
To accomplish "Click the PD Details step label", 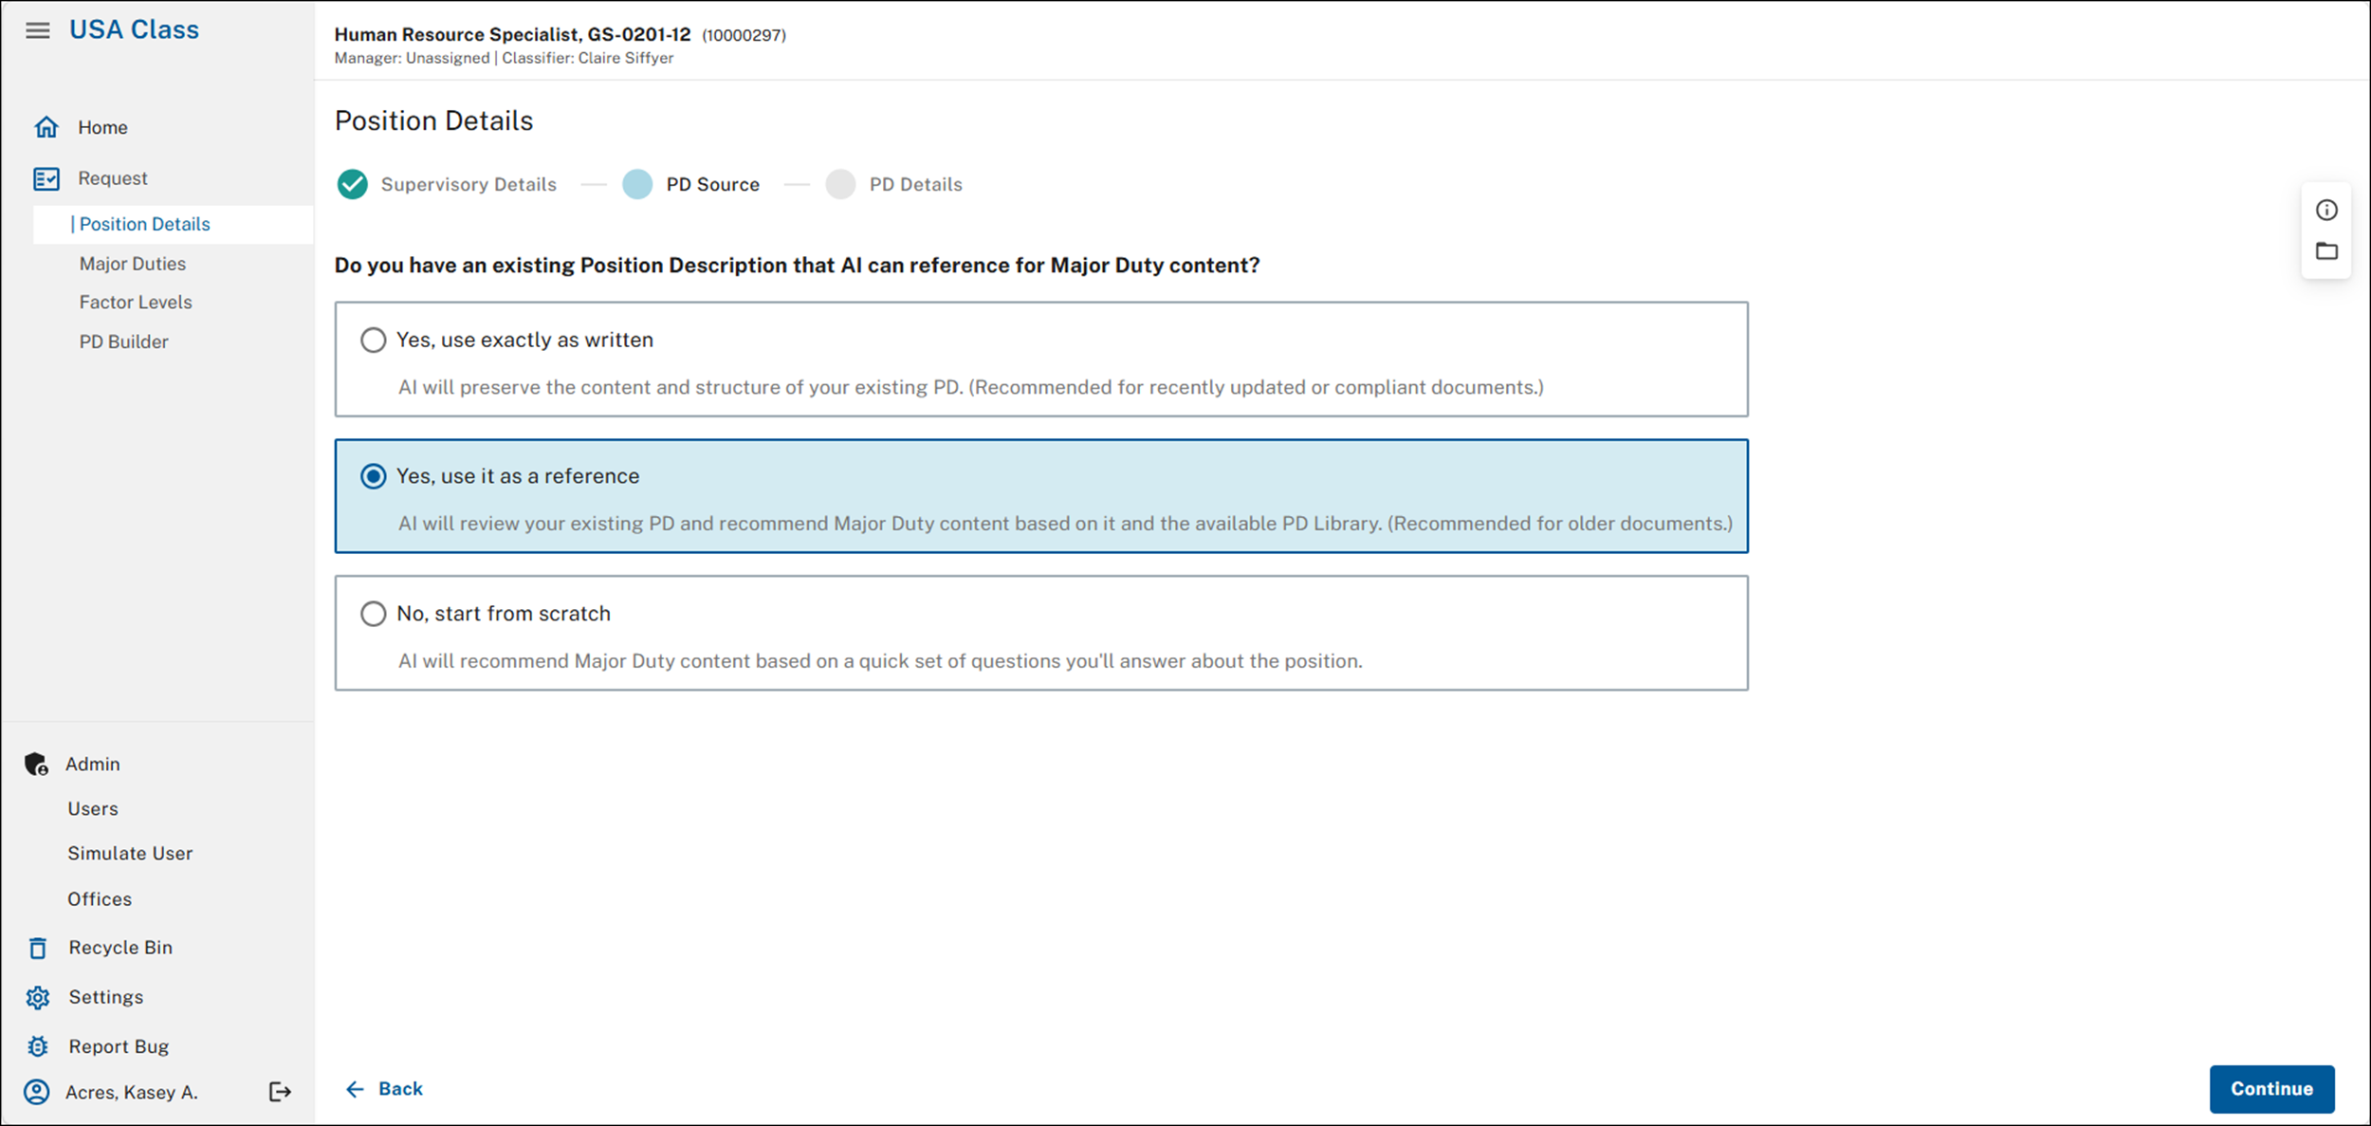I will (x=916, y=184).
